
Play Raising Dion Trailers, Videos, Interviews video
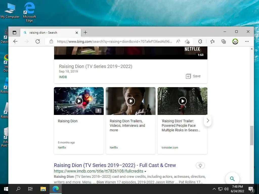point(131,101)
